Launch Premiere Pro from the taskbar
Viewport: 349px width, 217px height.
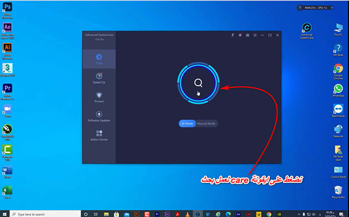pyautogui.click(x=157, y=214)
